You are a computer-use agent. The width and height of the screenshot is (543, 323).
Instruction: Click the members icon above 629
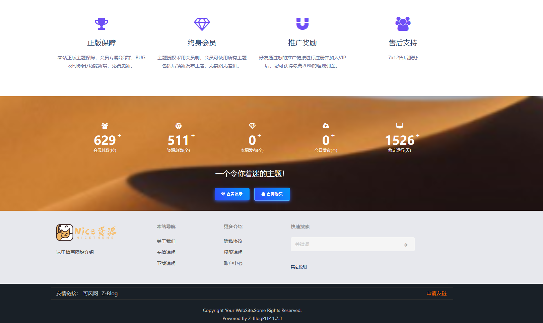coord(105,126)
